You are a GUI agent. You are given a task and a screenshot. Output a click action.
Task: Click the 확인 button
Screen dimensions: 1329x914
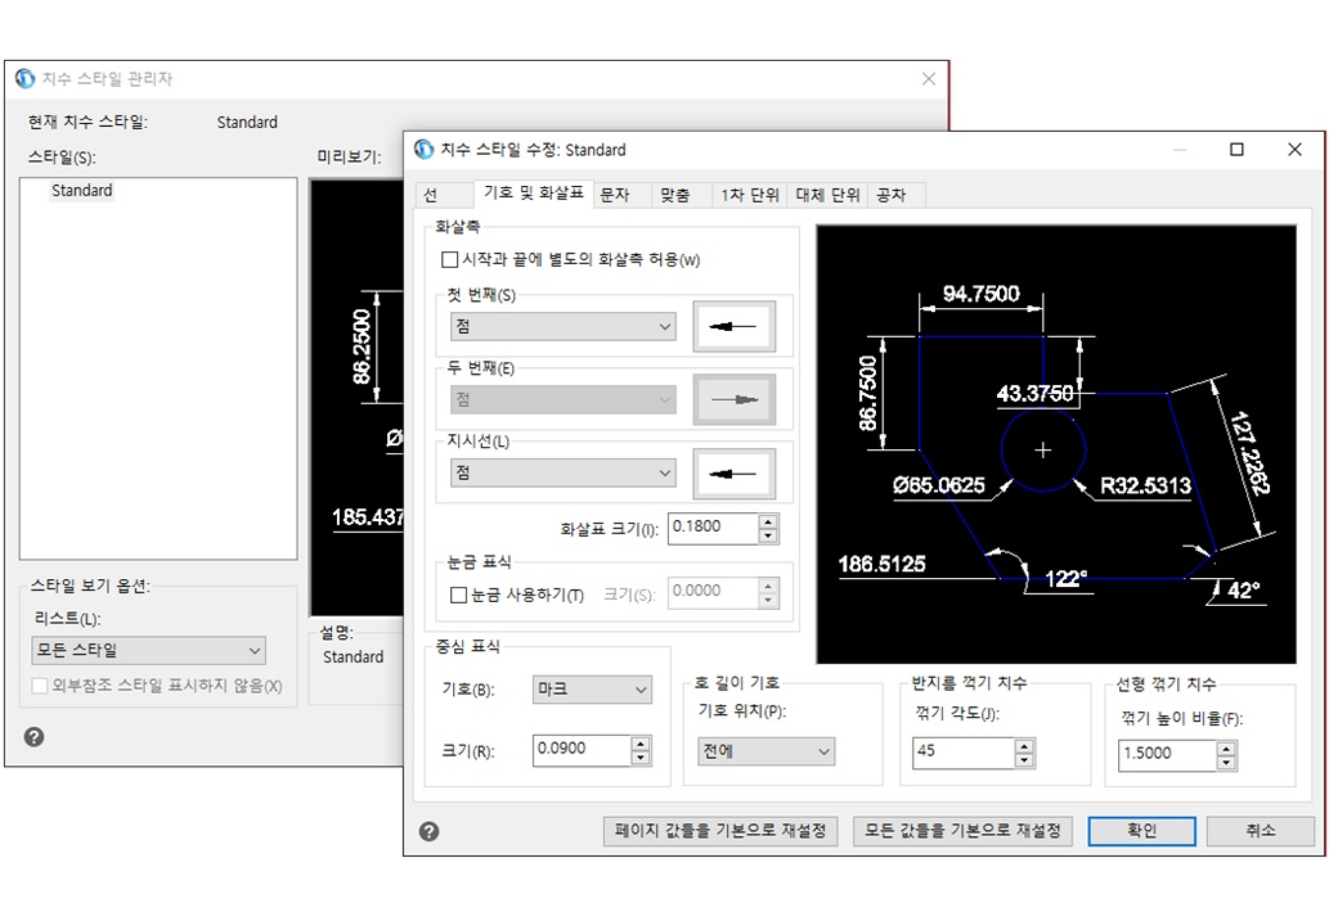point(1142,831)
